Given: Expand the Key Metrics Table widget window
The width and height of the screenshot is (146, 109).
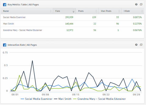Looking at the screenshot, I should 141,5.
